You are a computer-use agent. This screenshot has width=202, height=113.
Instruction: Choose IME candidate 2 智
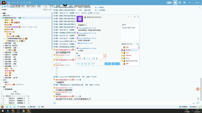coord(84,58)
